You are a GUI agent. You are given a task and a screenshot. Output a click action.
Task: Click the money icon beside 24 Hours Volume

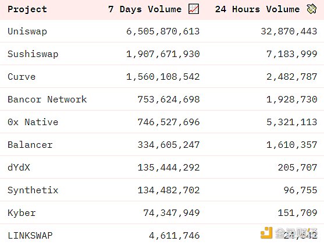click(x=312, y=9)
